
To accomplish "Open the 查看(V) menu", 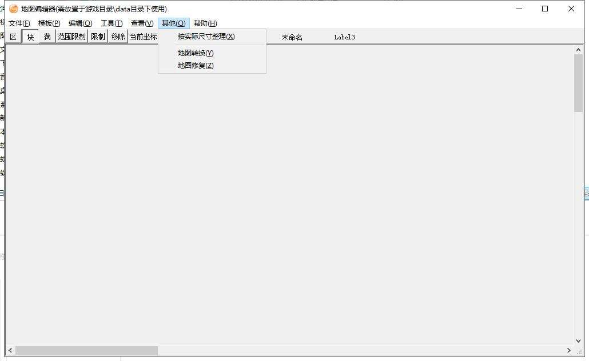I will 142,23.
